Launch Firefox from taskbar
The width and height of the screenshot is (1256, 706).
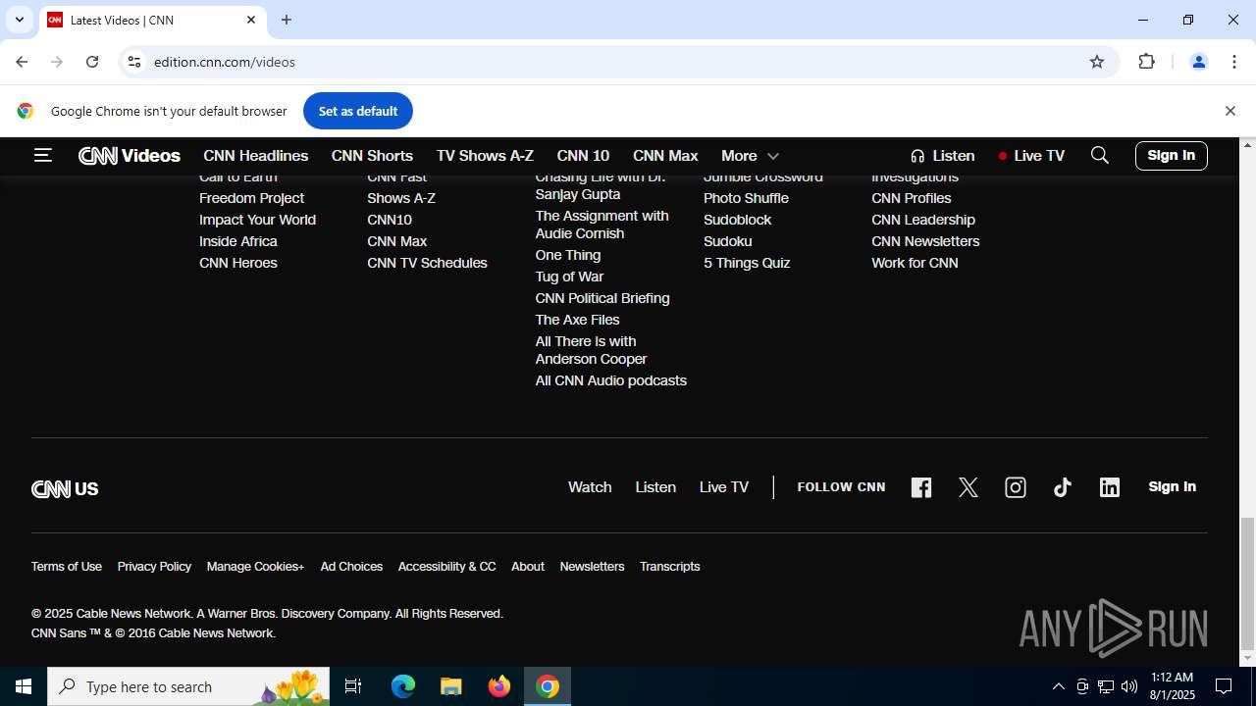click(499, 686)
